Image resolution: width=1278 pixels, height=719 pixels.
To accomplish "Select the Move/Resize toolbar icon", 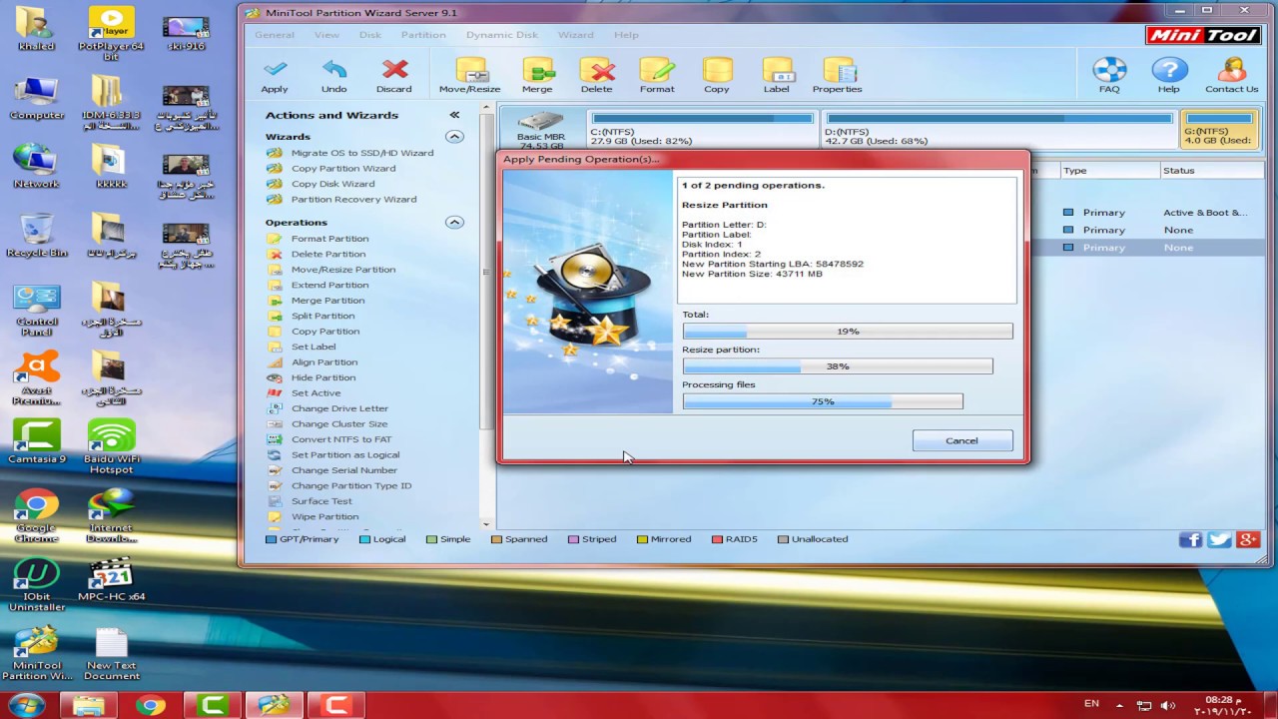I will 469,75.
